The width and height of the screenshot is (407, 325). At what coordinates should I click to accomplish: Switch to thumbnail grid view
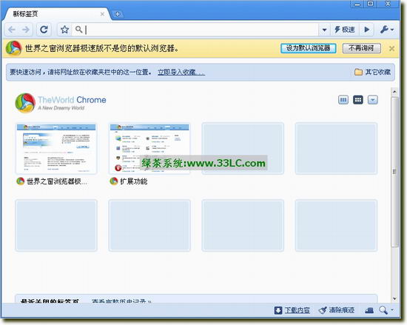tap(358, 100)
